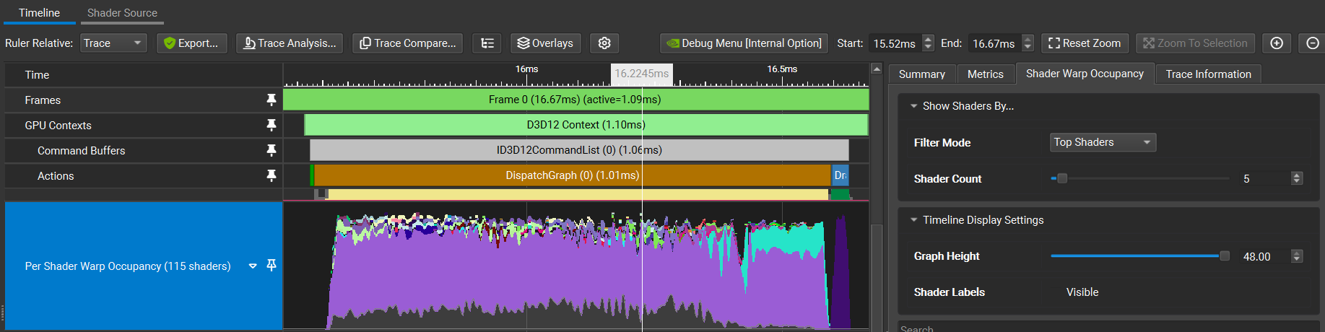This screenshot has height=332, width=1325.
Task: Open the Overlays menu
Action: coord(546,43)
